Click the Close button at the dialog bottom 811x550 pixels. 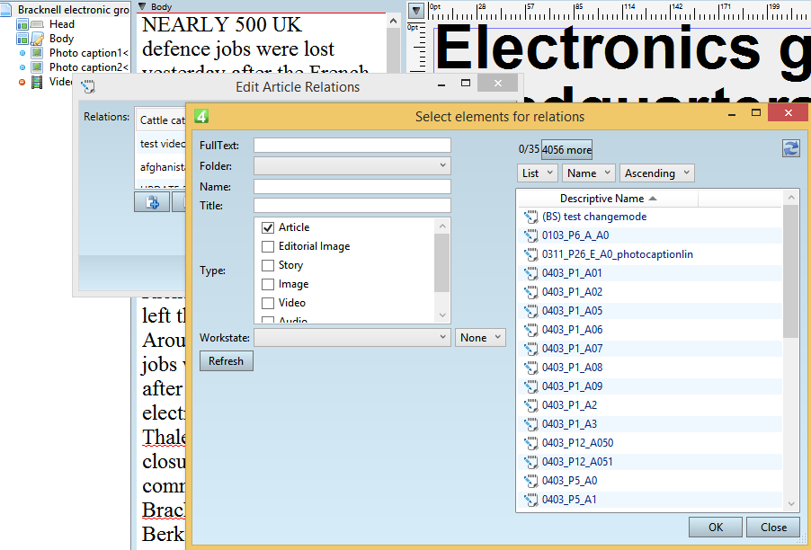point(773,528)
